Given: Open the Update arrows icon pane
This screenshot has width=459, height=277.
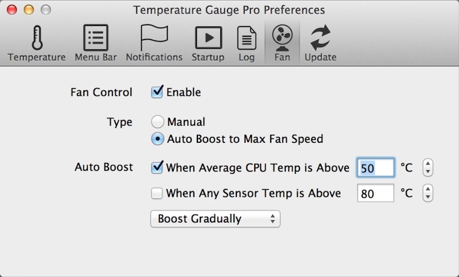Looking at the screenshot, I should (320, 37).
